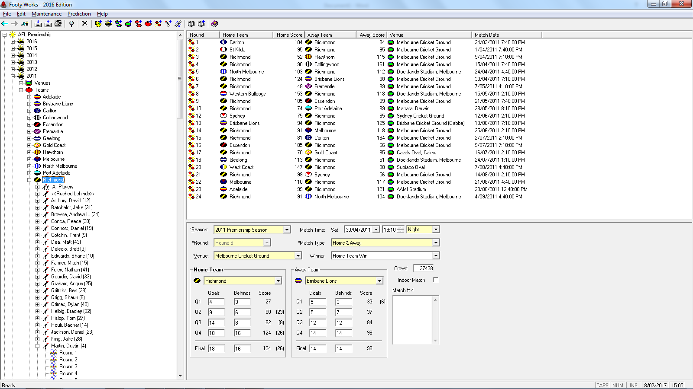Select Cotchin, Trent (9) in tree
Screen dimensions: 693x389
(69, 235)
